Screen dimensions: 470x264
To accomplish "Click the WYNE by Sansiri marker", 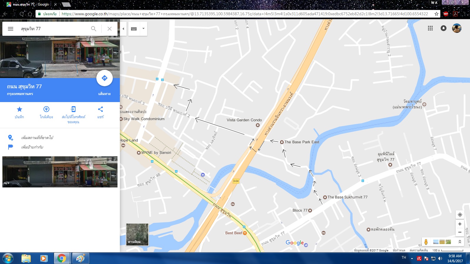I will 139,153.
